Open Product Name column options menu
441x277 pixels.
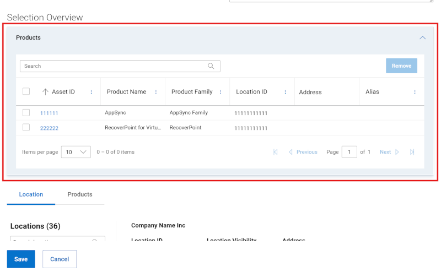[x=156, y=92]
